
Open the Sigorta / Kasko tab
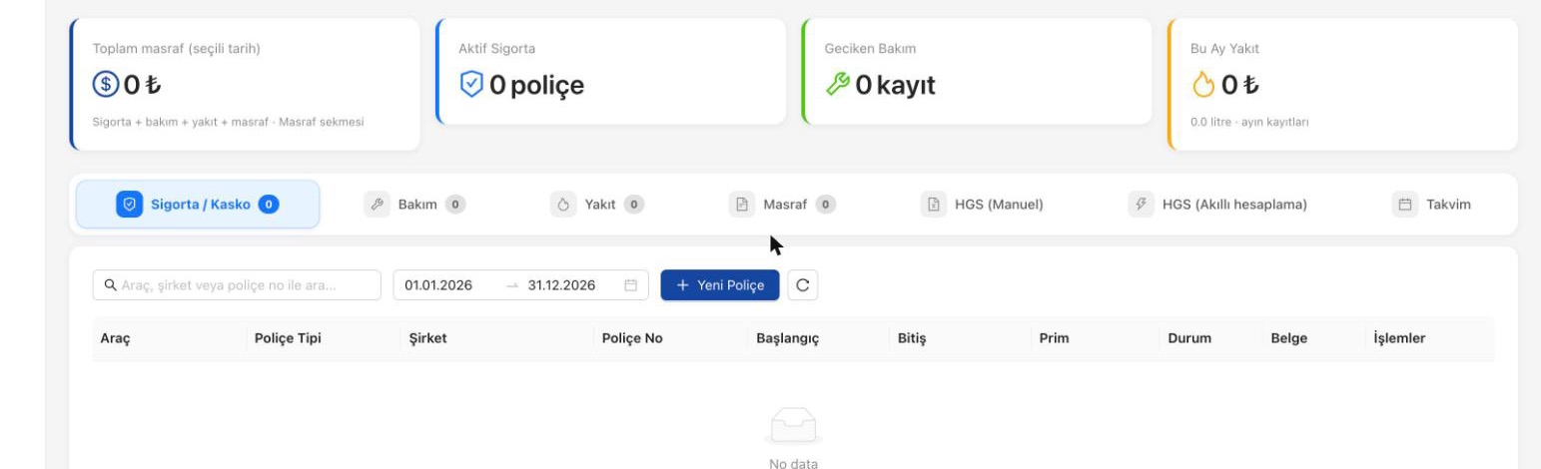coord(198,205)
